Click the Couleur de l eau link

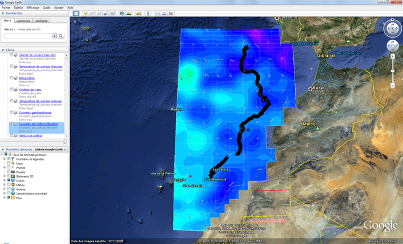(30, 89)
